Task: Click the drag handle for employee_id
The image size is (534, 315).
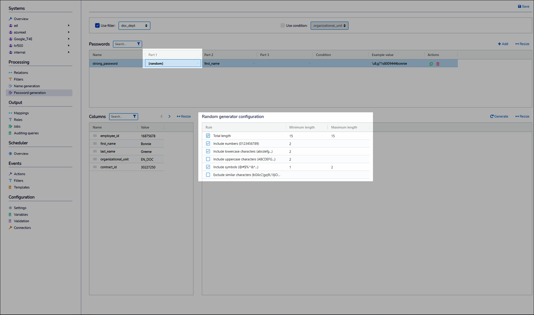Action: (95, 136)
